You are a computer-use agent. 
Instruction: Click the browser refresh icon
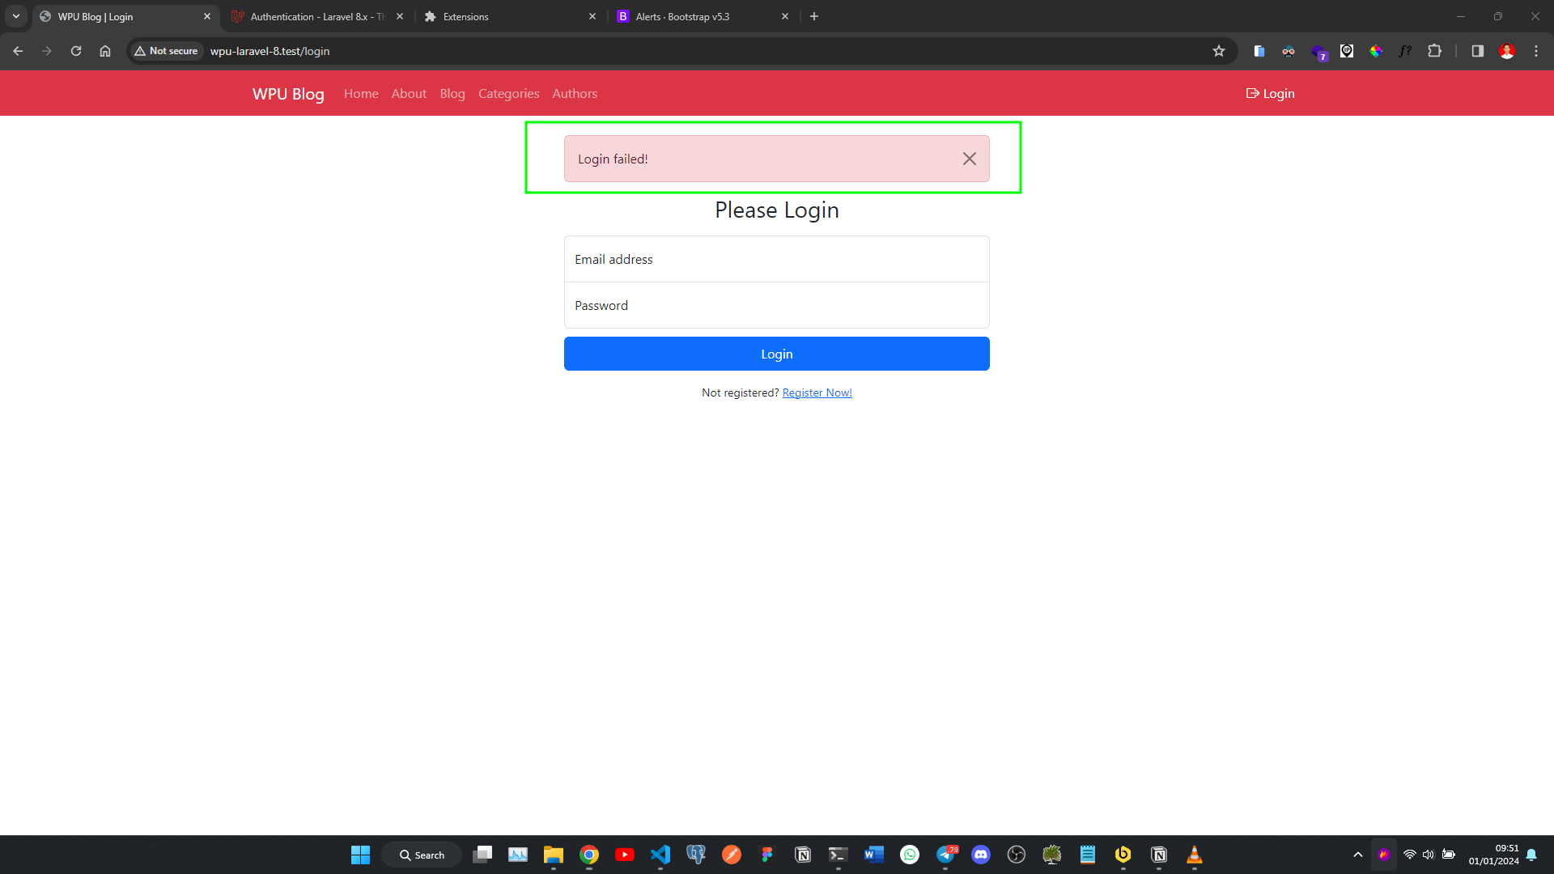(76, 50)
